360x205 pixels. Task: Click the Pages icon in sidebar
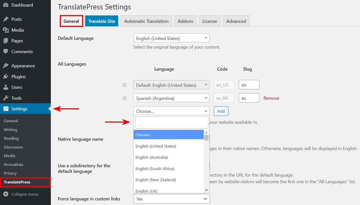(6, 41)
